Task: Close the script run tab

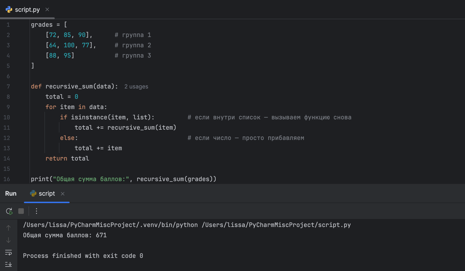Action: [63, 194]
